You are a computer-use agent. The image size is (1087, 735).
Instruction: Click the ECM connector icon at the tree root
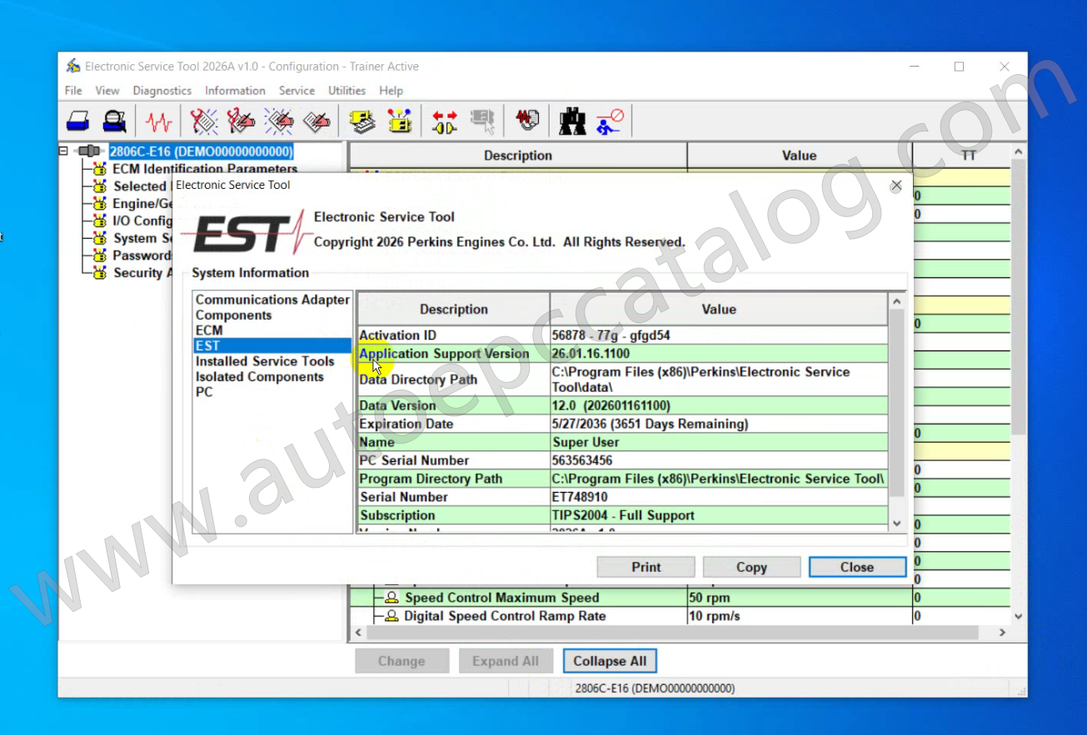(89, 151)
